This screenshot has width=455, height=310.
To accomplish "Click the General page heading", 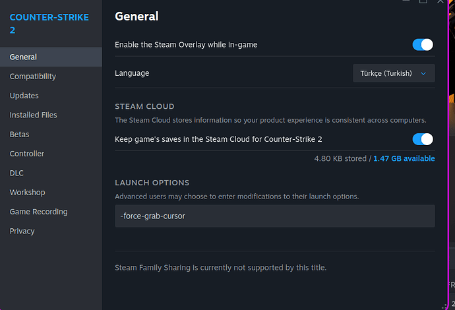I will pos(136,16).
